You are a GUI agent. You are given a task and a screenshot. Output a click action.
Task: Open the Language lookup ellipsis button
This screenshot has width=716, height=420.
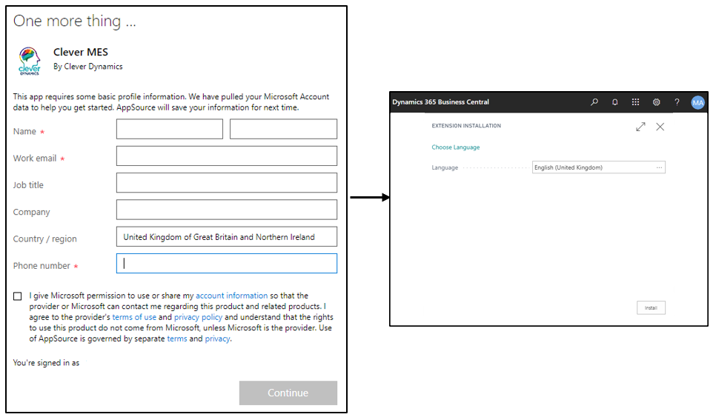[x=660, y=167]
